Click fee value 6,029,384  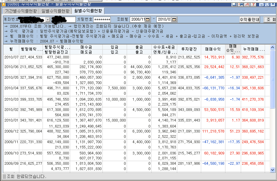(x=167, y=163)
